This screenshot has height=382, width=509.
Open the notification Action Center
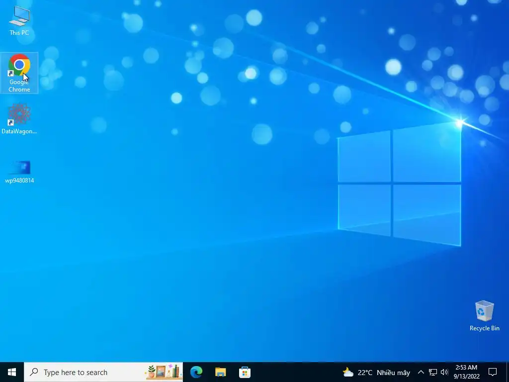(493, 372)
